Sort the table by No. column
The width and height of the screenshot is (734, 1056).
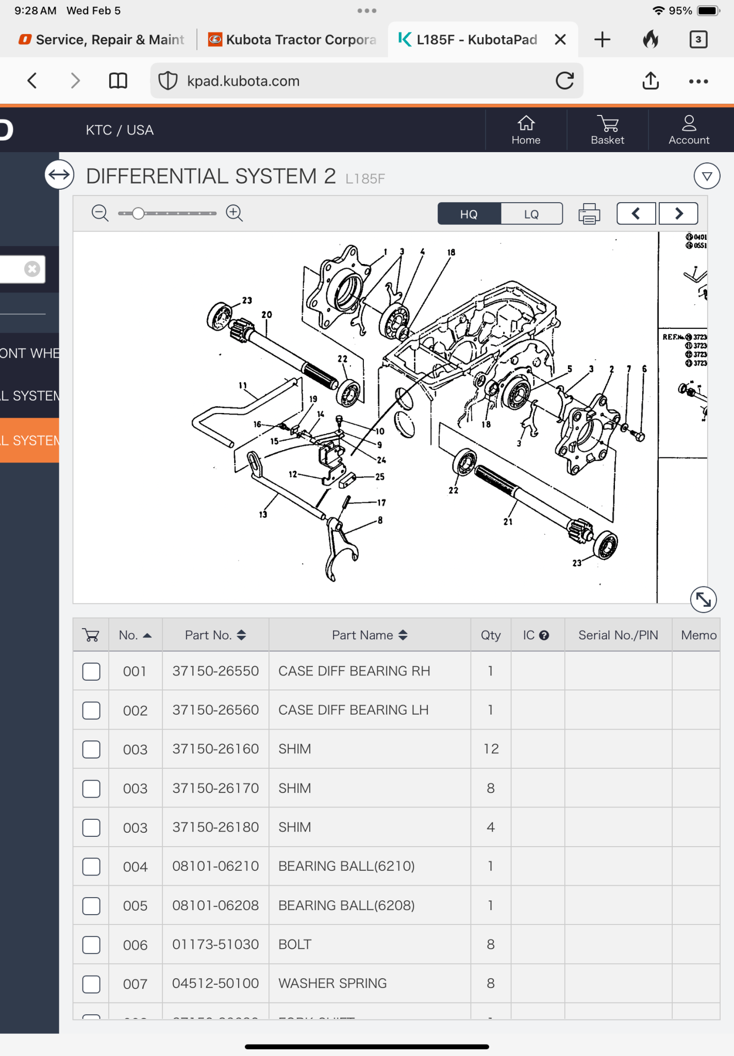click(x=135, y=635)
